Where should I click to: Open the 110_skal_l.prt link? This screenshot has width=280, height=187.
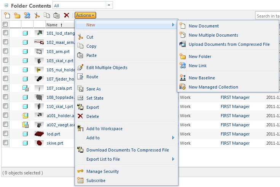coord(60,106)
